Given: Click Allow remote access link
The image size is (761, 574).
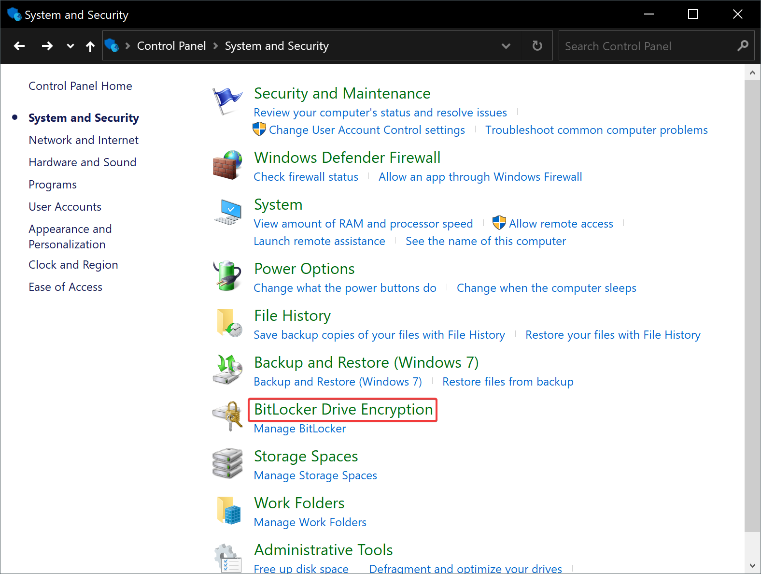Looking at the screenshot, I should click(561, 224).
